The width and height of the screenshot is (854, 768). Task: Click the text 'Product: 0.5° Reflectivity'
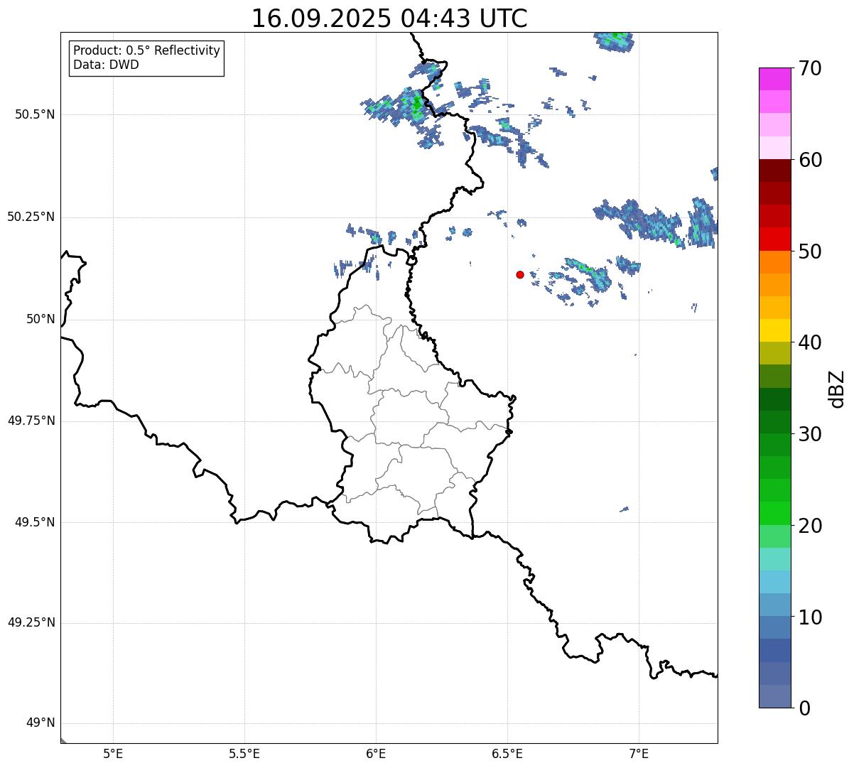[147, 51]
